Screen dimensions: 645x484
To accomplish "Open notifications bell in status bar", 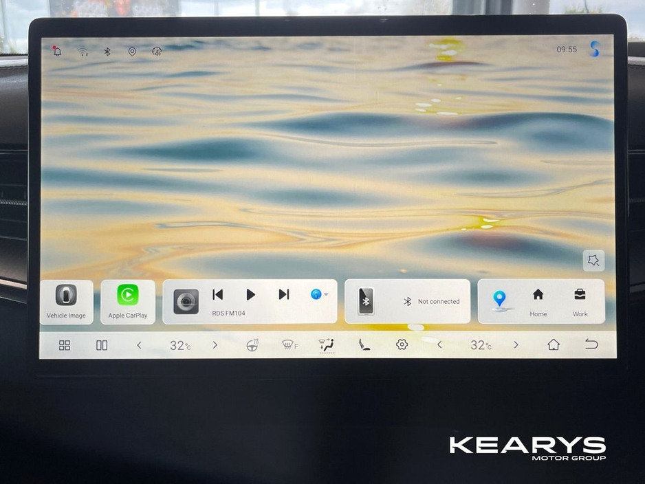I will click(x=57, y=52).
